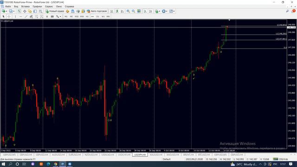Open Task View on taskbar
Image resolution: width=297 pixels, height=167 pixels.
pyautogui.click(x=24, y=164)
